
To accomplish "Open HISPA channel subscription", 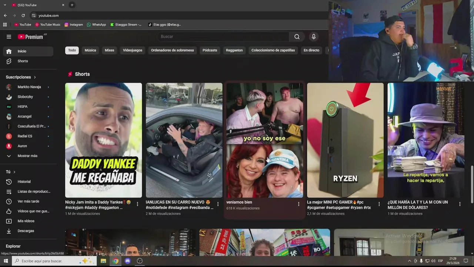I will click(28, 107).
